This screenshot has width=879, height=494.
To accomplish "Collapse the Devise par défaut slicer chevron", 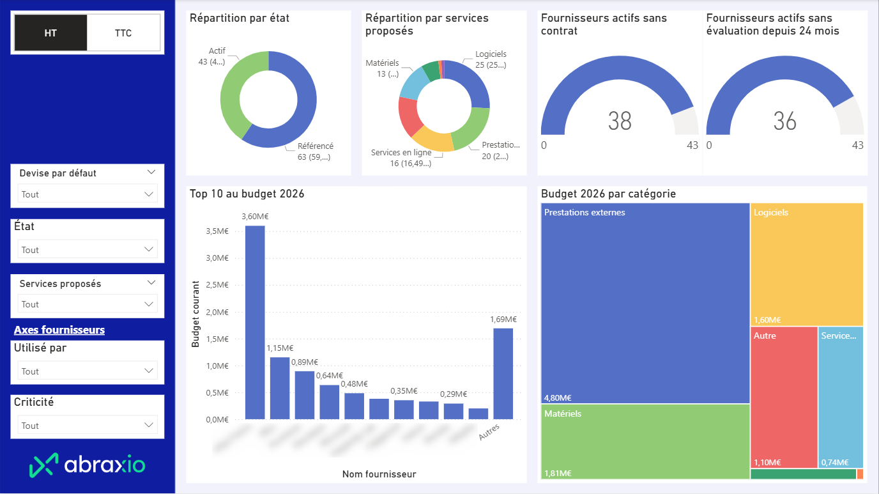I will click(151, 173).
